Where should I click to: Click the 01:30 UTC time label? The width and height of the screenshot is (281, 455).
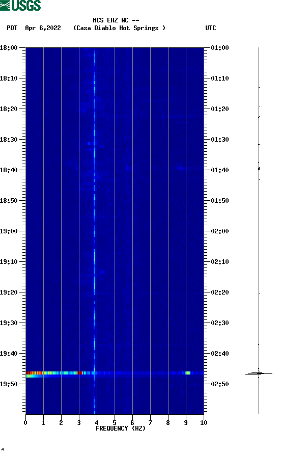[220, 139]
